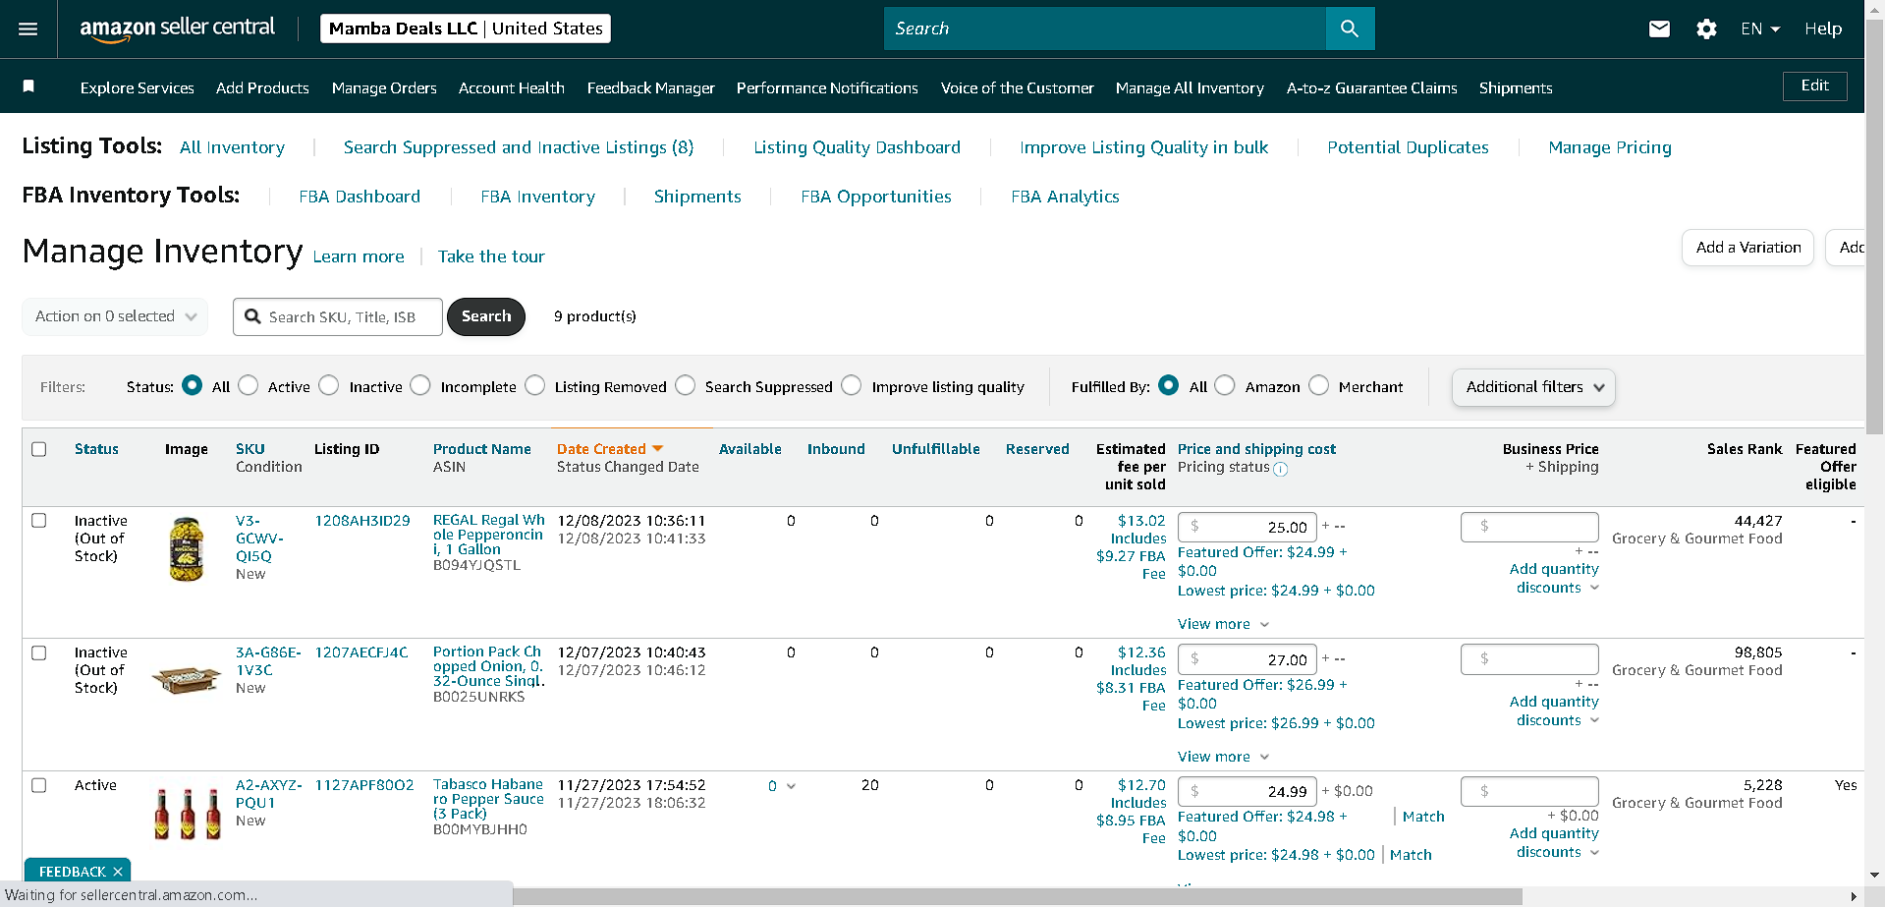This screenshot has height=907, width=1885.
Task: Click the Edit button in the nav bar
Action: [1815, 85]
